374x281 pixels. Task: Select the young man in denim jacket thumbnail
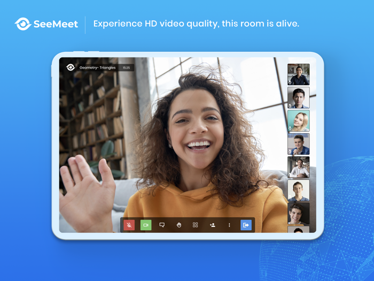coord(298,144)
